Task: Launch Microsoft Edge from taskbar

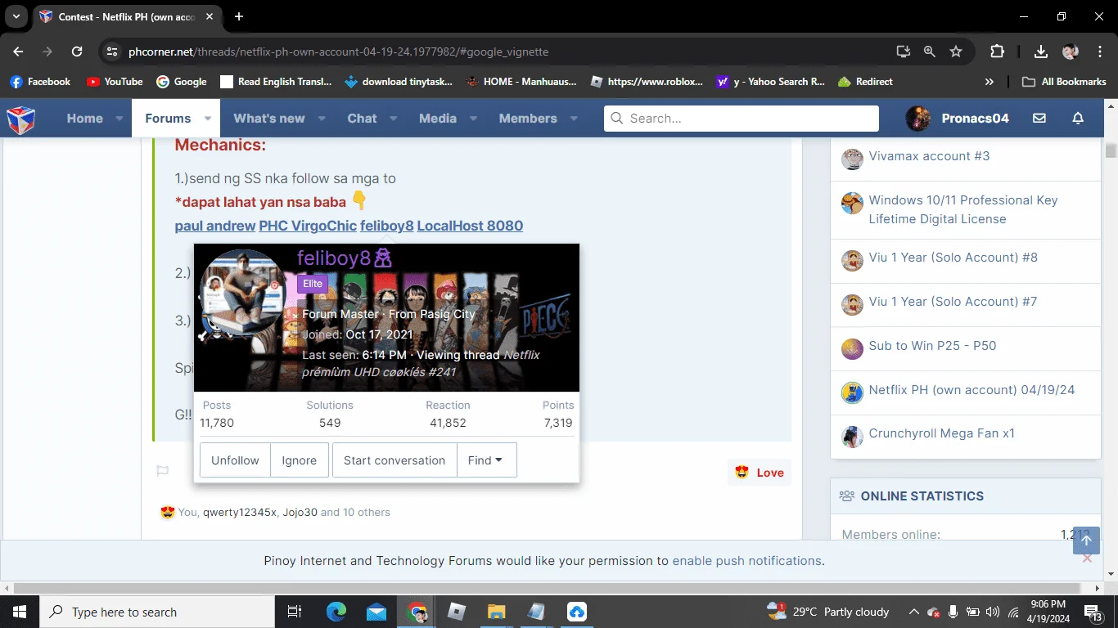Action: pyautogui.click(x=336, y=612)
